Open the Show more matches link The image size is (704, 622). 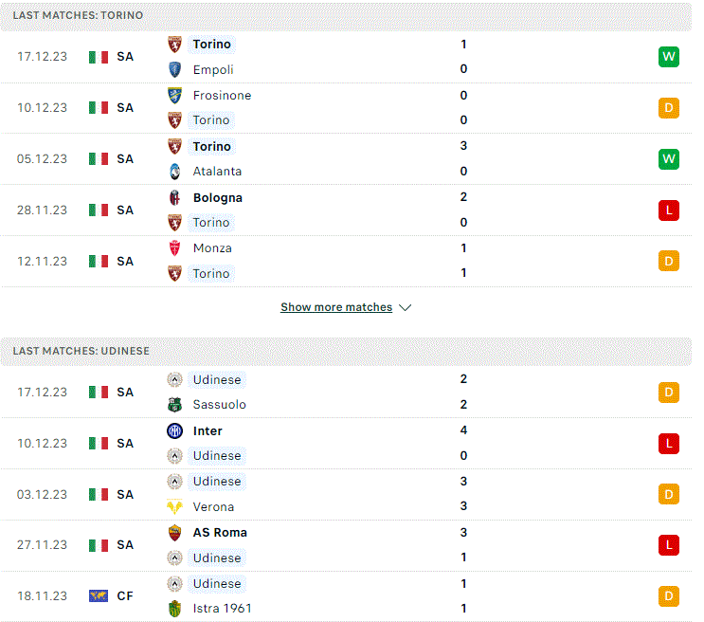(336, 307)
